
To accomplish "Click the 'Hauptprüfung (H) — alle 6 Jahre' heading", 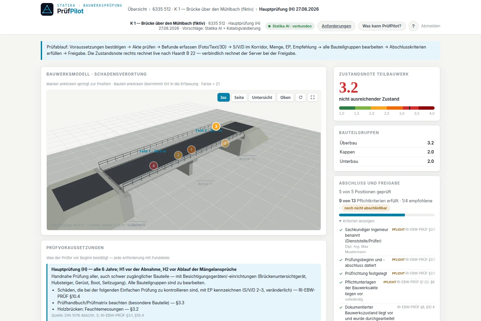I will click(x=144, y=269).
